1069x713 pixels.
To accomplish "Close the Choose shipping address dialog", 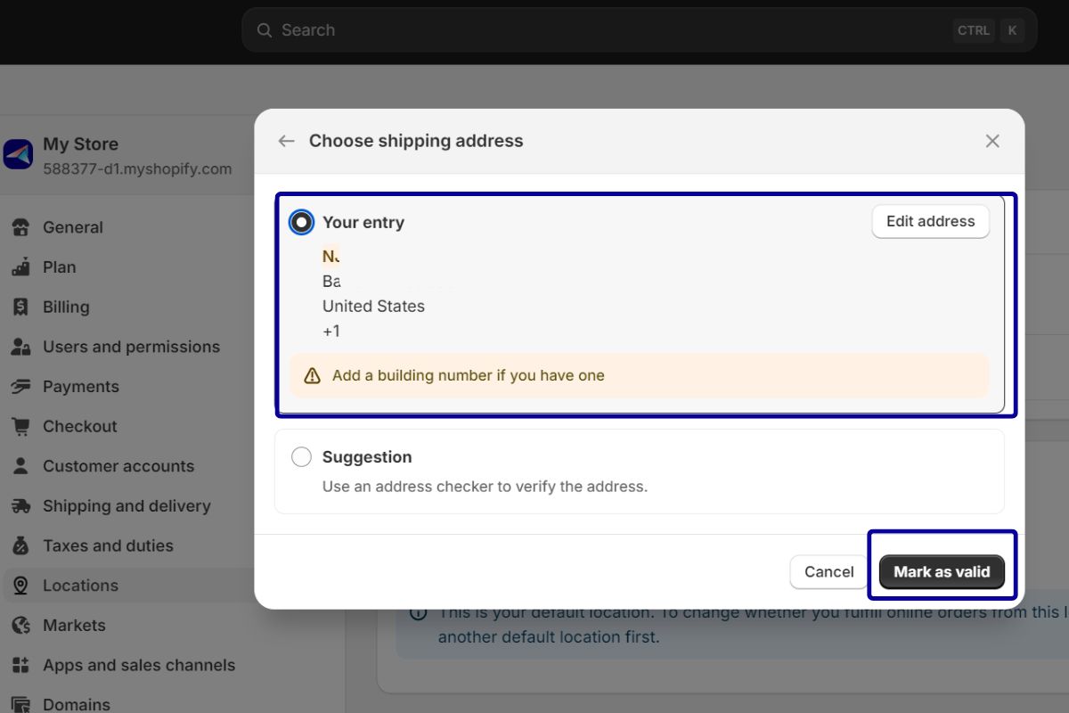I will [992, 141].
